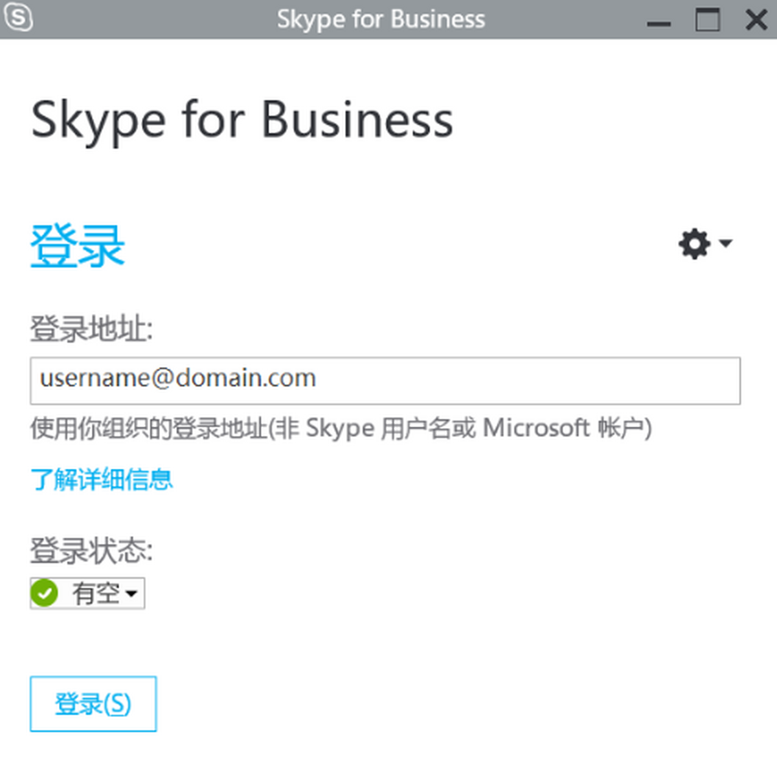Click the Skype logo in title bar
Screen dimensions: 777x768
[x=18, y=18]
